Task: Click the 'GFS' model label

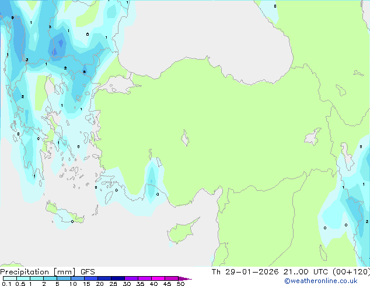Action: click(88, 272)
